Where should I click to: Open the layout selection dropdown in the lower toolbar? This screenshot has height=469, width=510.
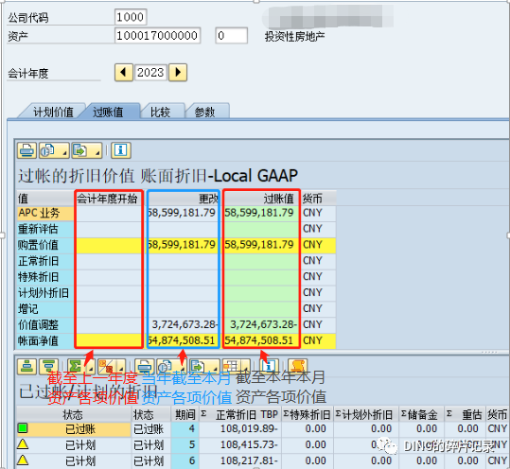point(237,367)
